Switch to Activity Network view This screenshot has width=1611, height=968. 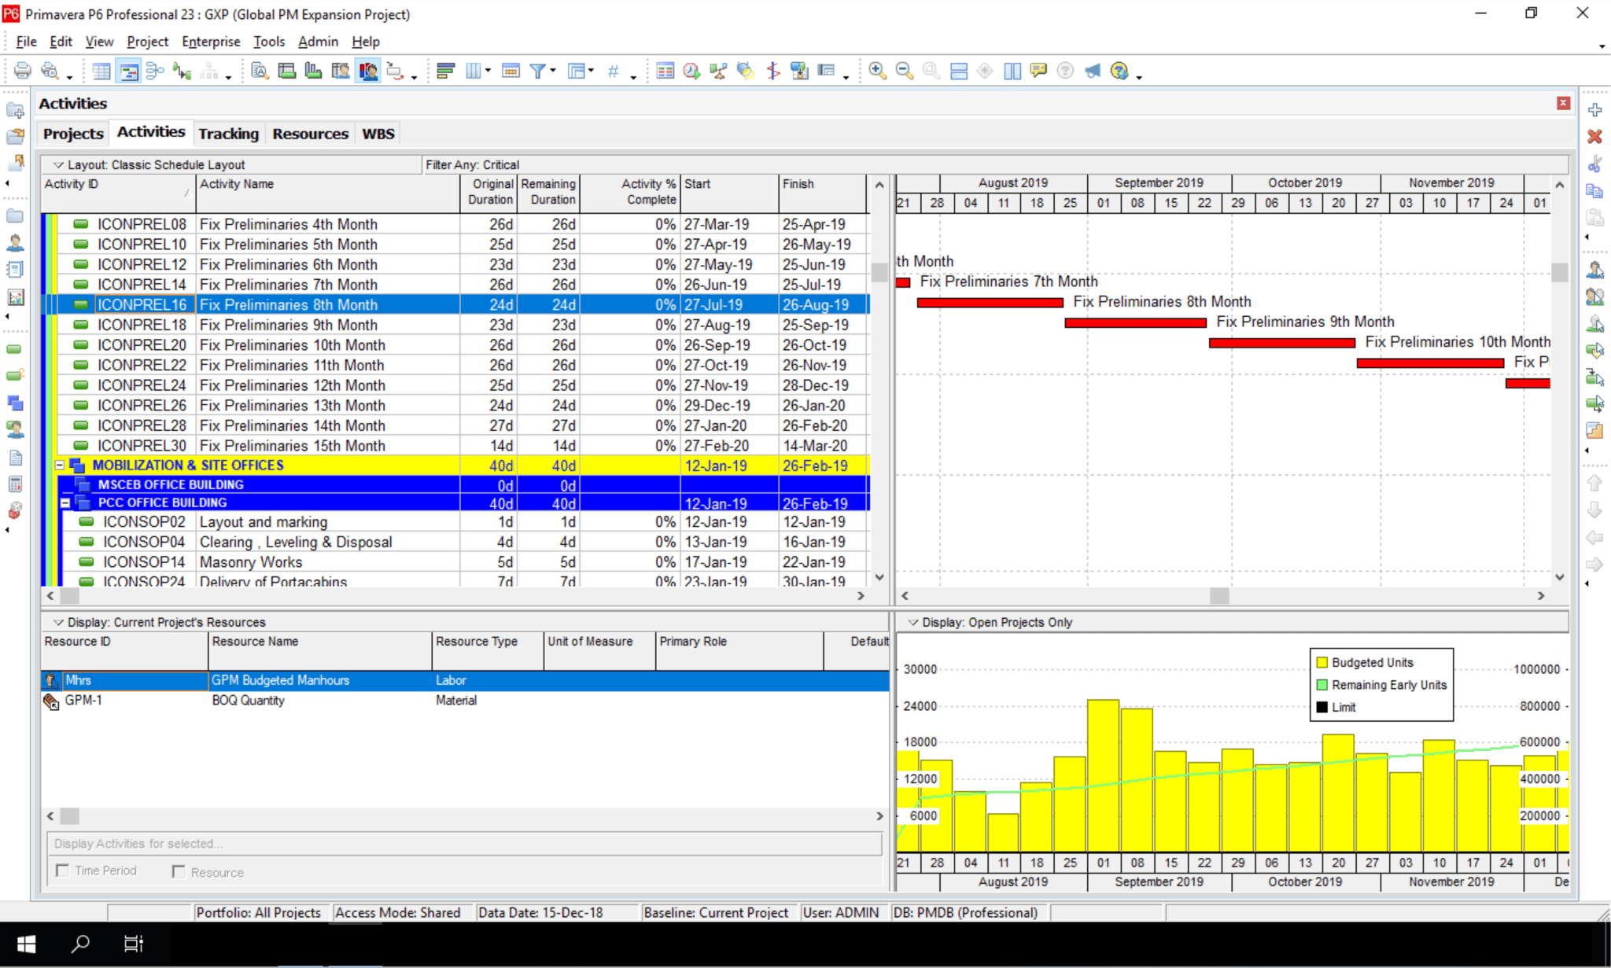point(155,71)
